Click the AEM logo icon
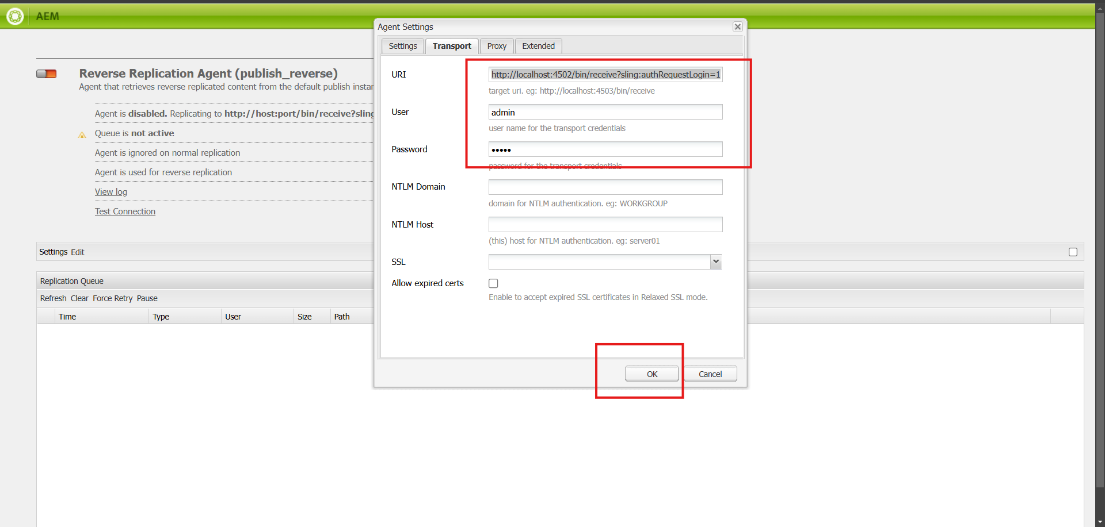This screenshot has width=1105, height=527. click(15, 16)
